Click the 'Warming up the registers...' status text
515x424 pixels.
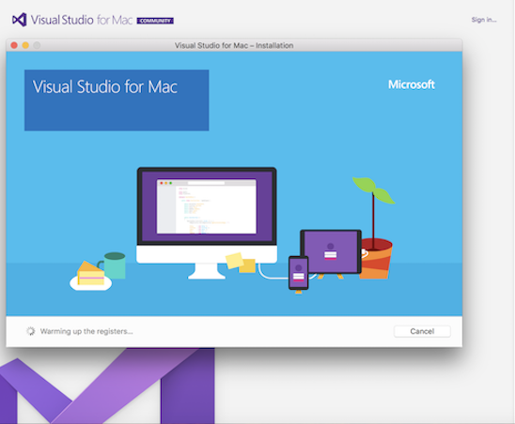pyautogui.click(x=86, y=331)
